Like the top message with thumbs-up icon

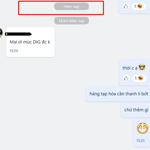[x=126, y=6]
